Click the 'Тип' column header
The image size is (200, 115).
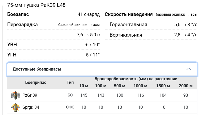pyautogui.click(x=70, y=83)
